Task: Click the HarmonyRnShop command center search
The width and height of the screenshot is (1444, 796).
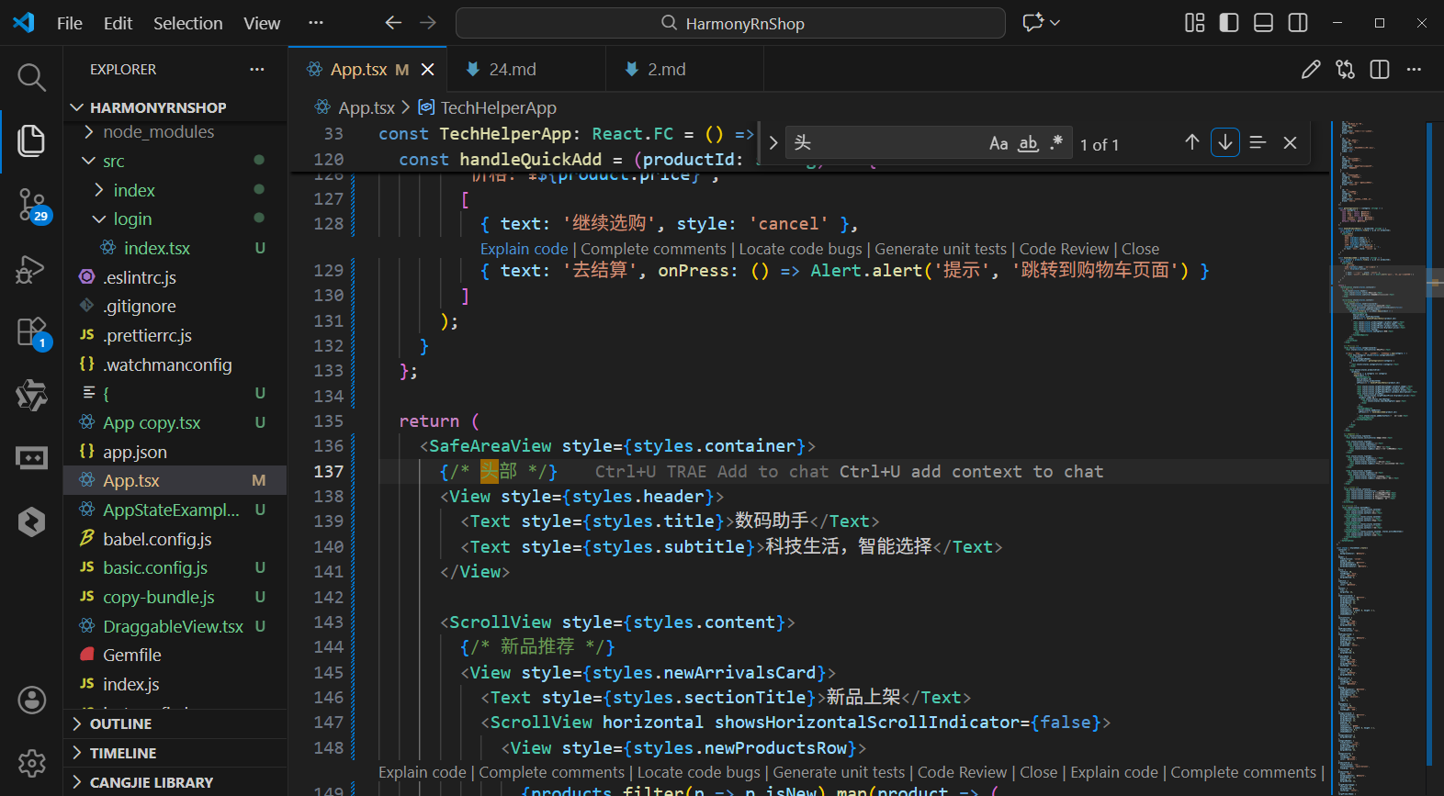Action: tap(730, 23)
